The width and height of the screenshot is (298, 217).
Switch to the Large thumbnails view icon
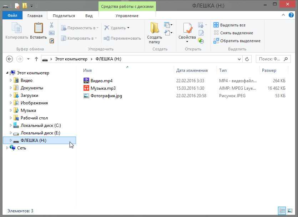click(290, 211)
